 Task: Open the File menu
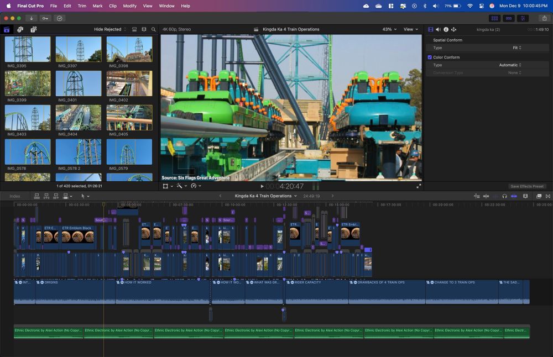(54, 6)
